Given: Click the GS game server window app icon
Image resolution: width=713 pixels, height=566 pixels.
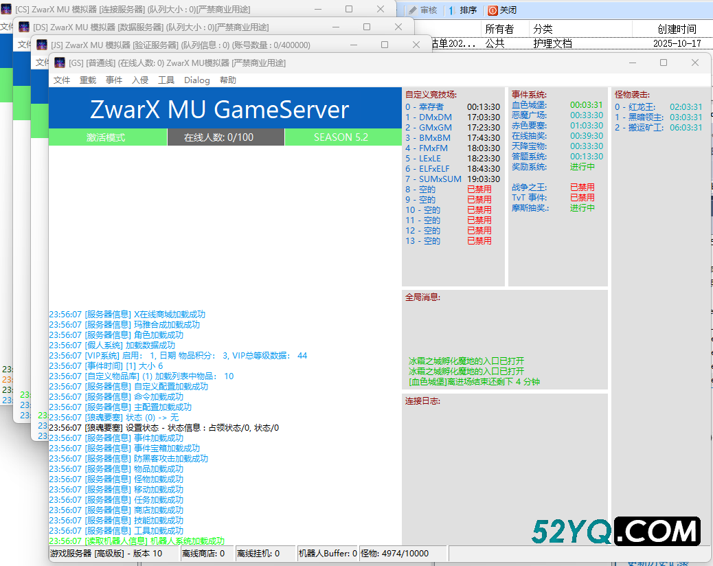Looking at the screenshot, I should pyautogui.click(x=60, y=63).
